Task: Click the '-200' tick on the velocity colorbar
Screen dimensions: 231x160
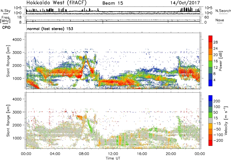Action: coord(218,140)
